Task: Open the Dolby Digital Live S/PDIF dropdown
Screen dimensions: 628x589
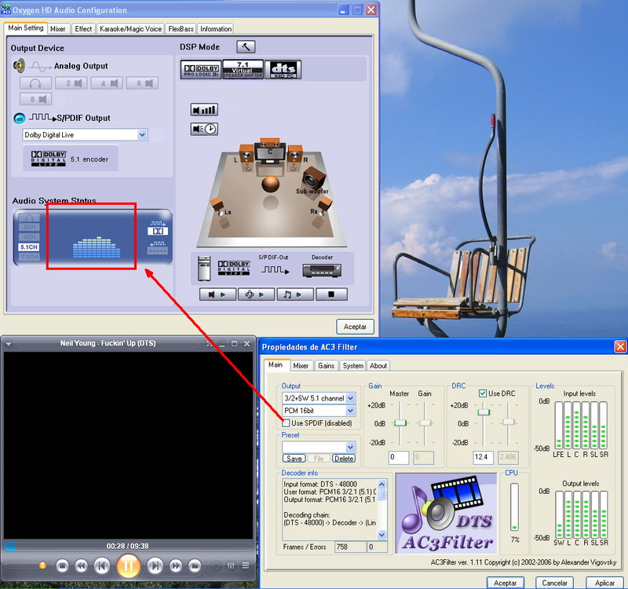Action: click(x=142, y=135)
